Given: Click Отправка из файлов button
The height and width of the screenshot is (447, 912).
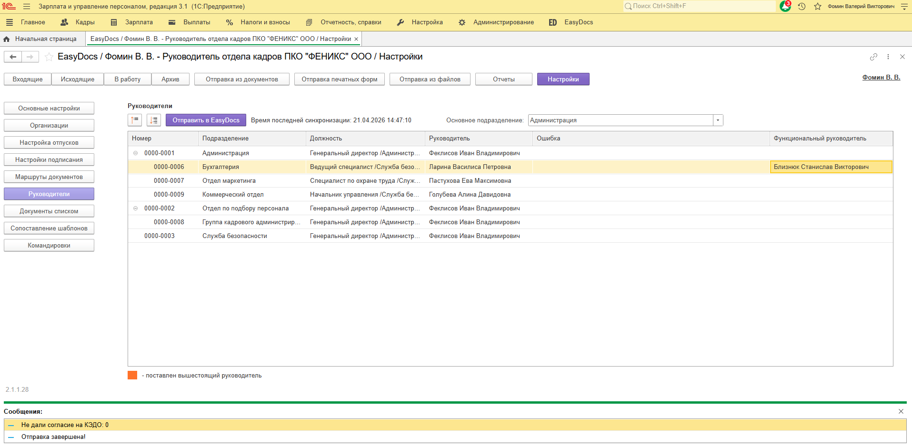Looking at the screenshot, I should (x=430, y=79).
